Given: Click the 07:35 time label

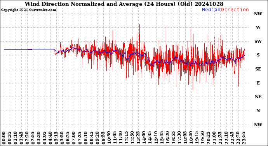Looking at the screenshot, I should click(x=80, y=138).
